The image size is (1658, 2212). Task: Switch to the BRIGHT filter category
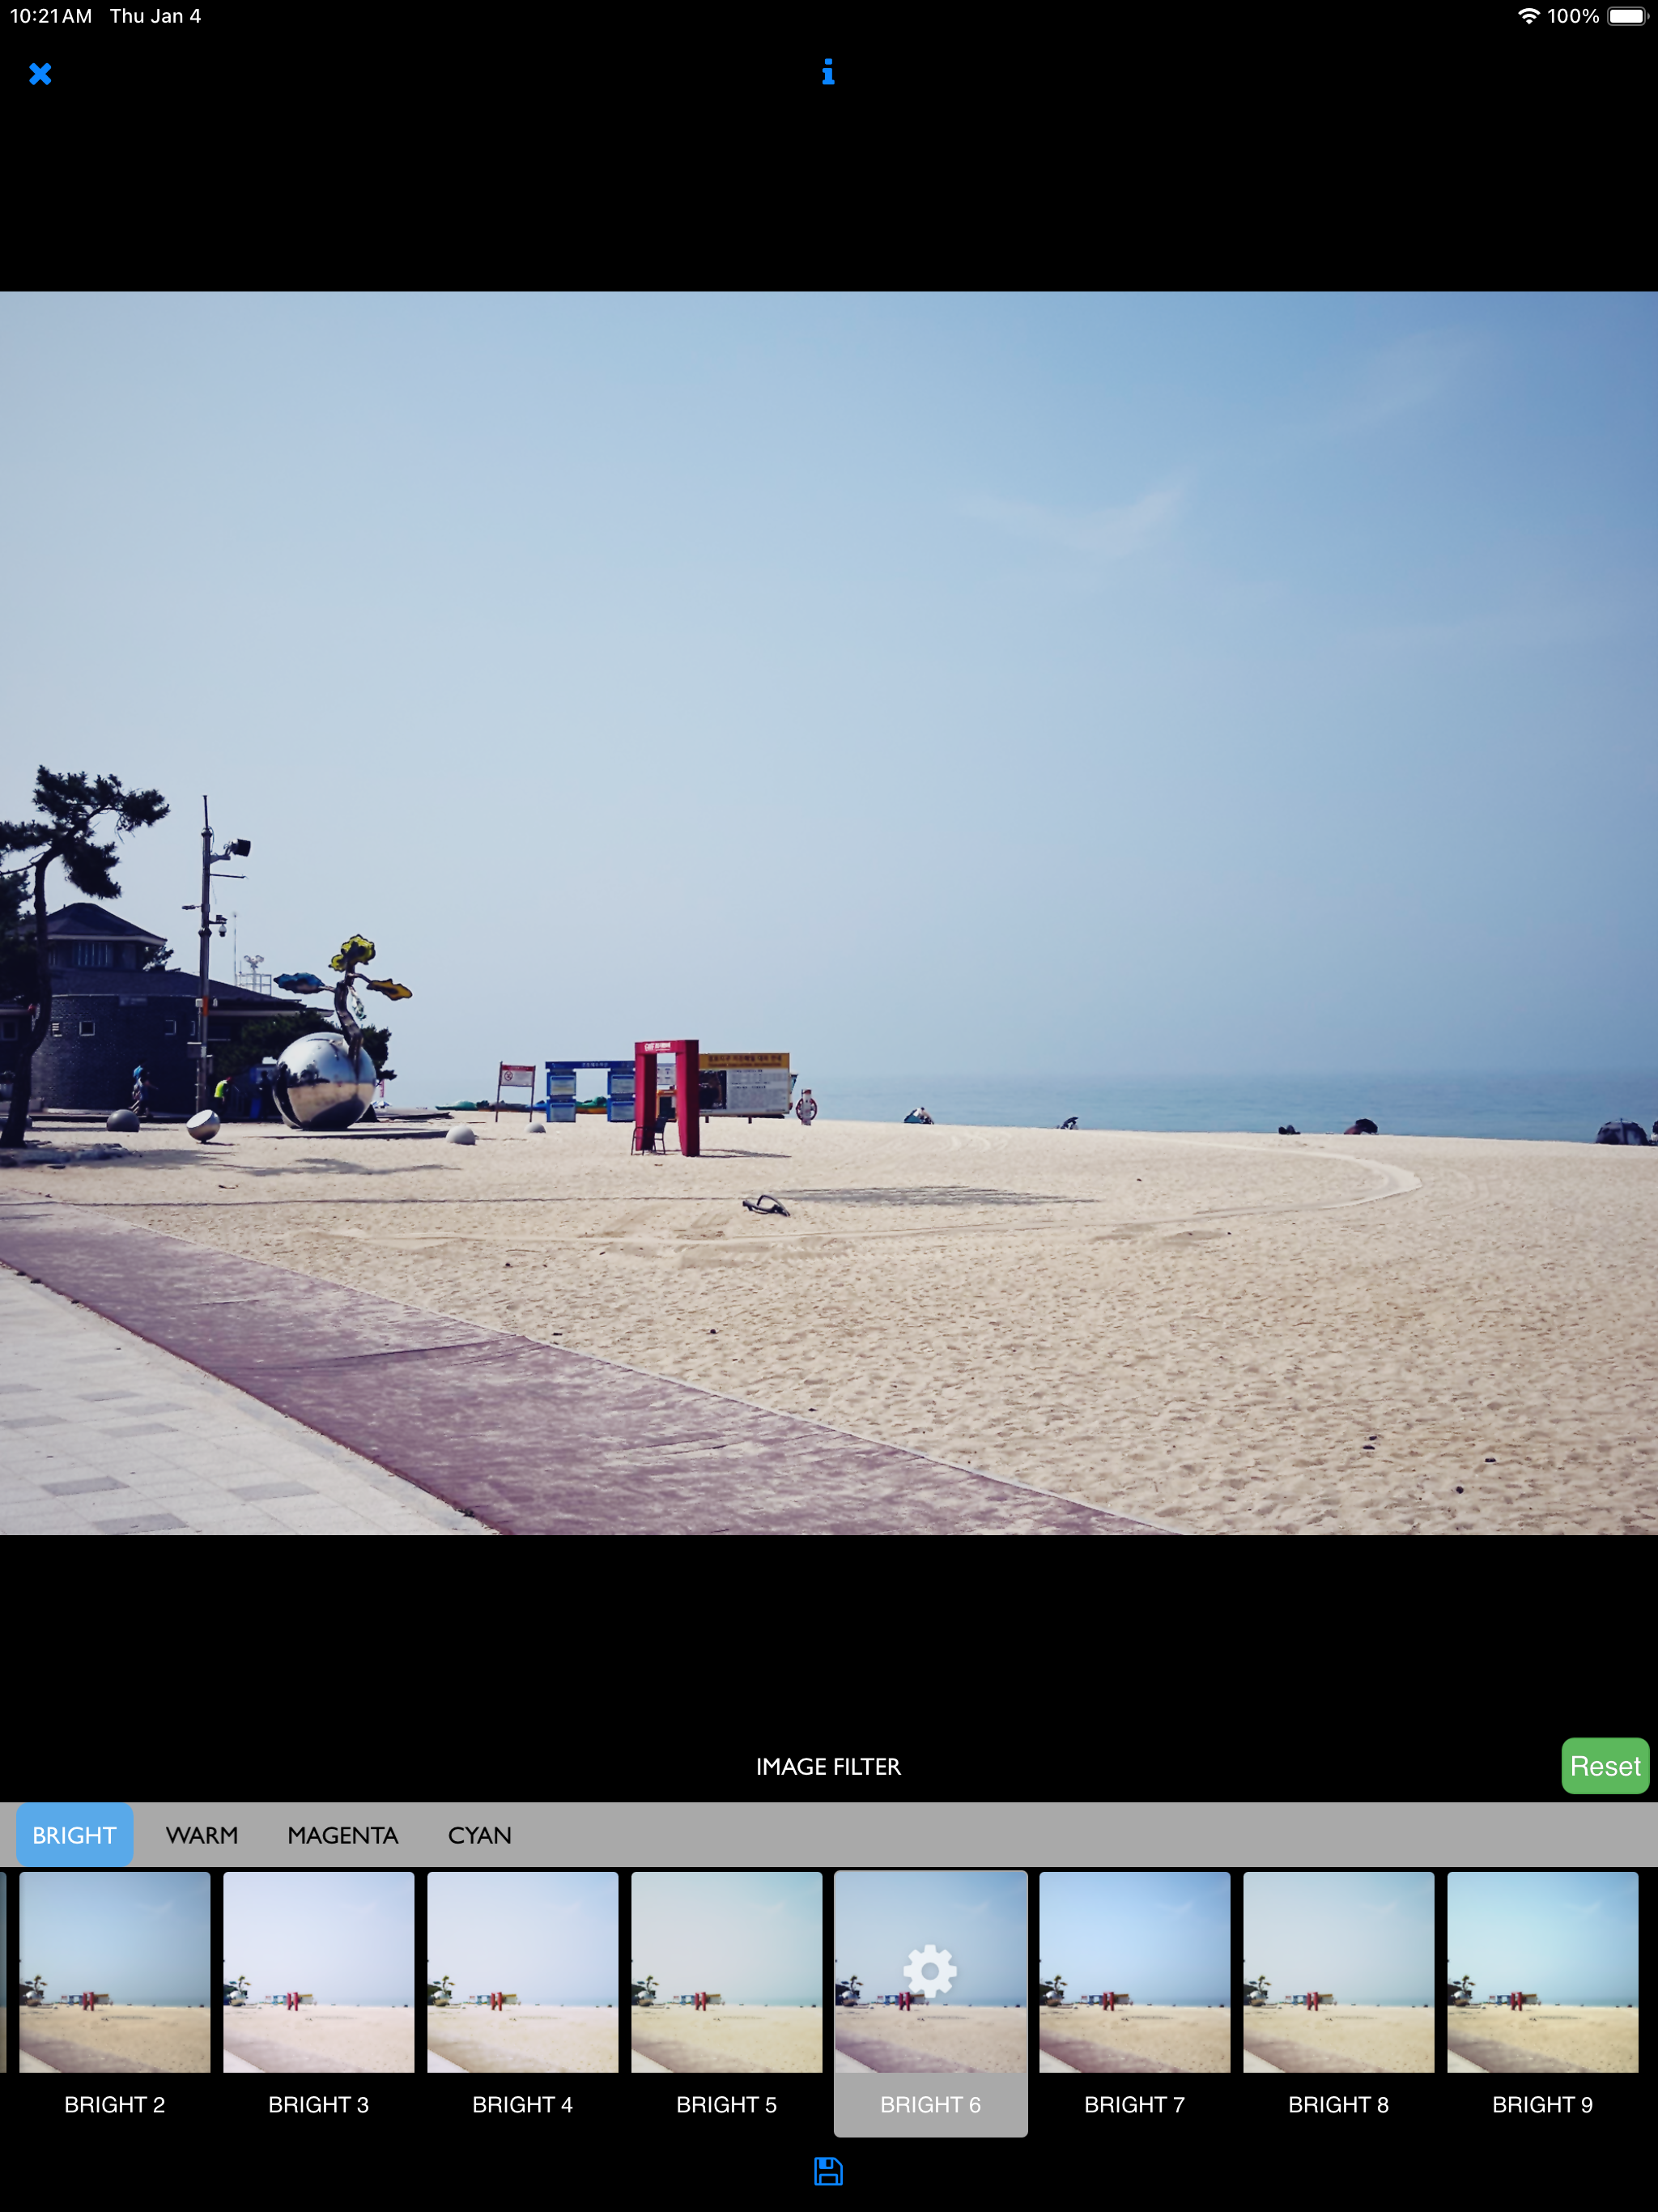tap(74, 1835)
